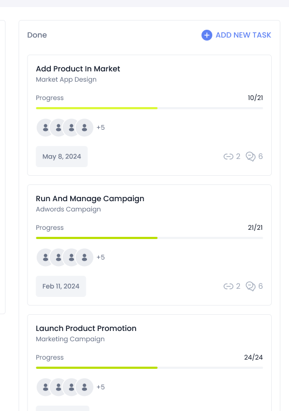Click comments icon in Run And Manage Campaign card
This screenshot has width=289, height=411.
tap(251, 286)
